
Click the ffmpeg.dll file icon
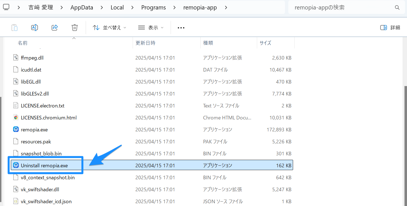[16, 58]
